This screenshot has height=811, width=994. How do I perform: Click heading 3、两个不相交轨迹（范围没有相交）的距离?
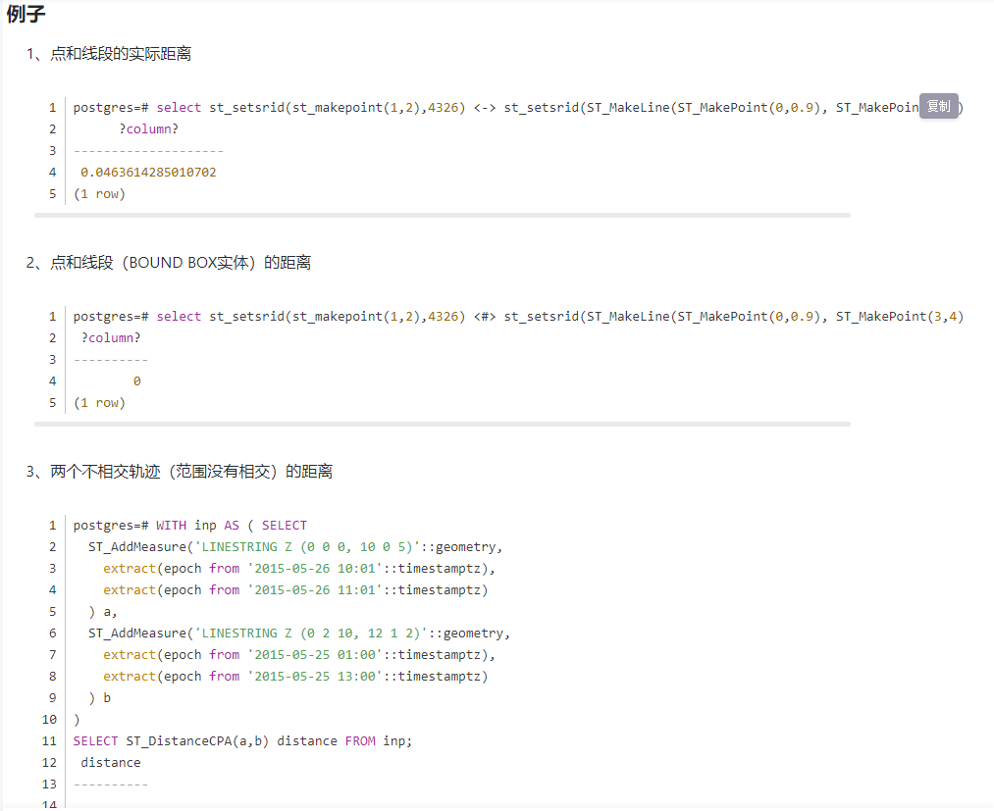[180, 472]
